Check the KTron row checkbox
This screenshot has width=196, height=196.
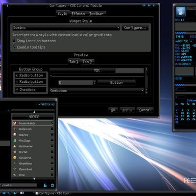52,174
